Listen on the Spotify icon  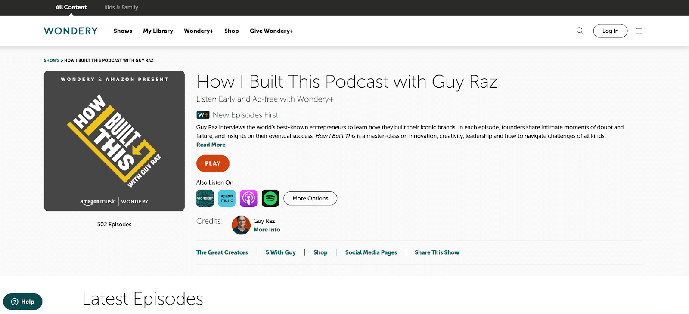pos(270,198)
